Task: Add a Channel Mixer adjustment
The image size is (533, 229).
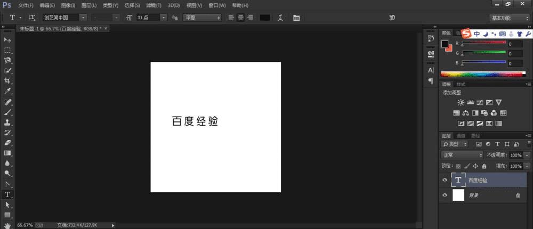Action: tap(494, 113)
